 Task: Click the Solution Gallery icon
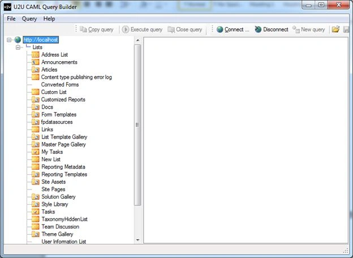point(35,197)
